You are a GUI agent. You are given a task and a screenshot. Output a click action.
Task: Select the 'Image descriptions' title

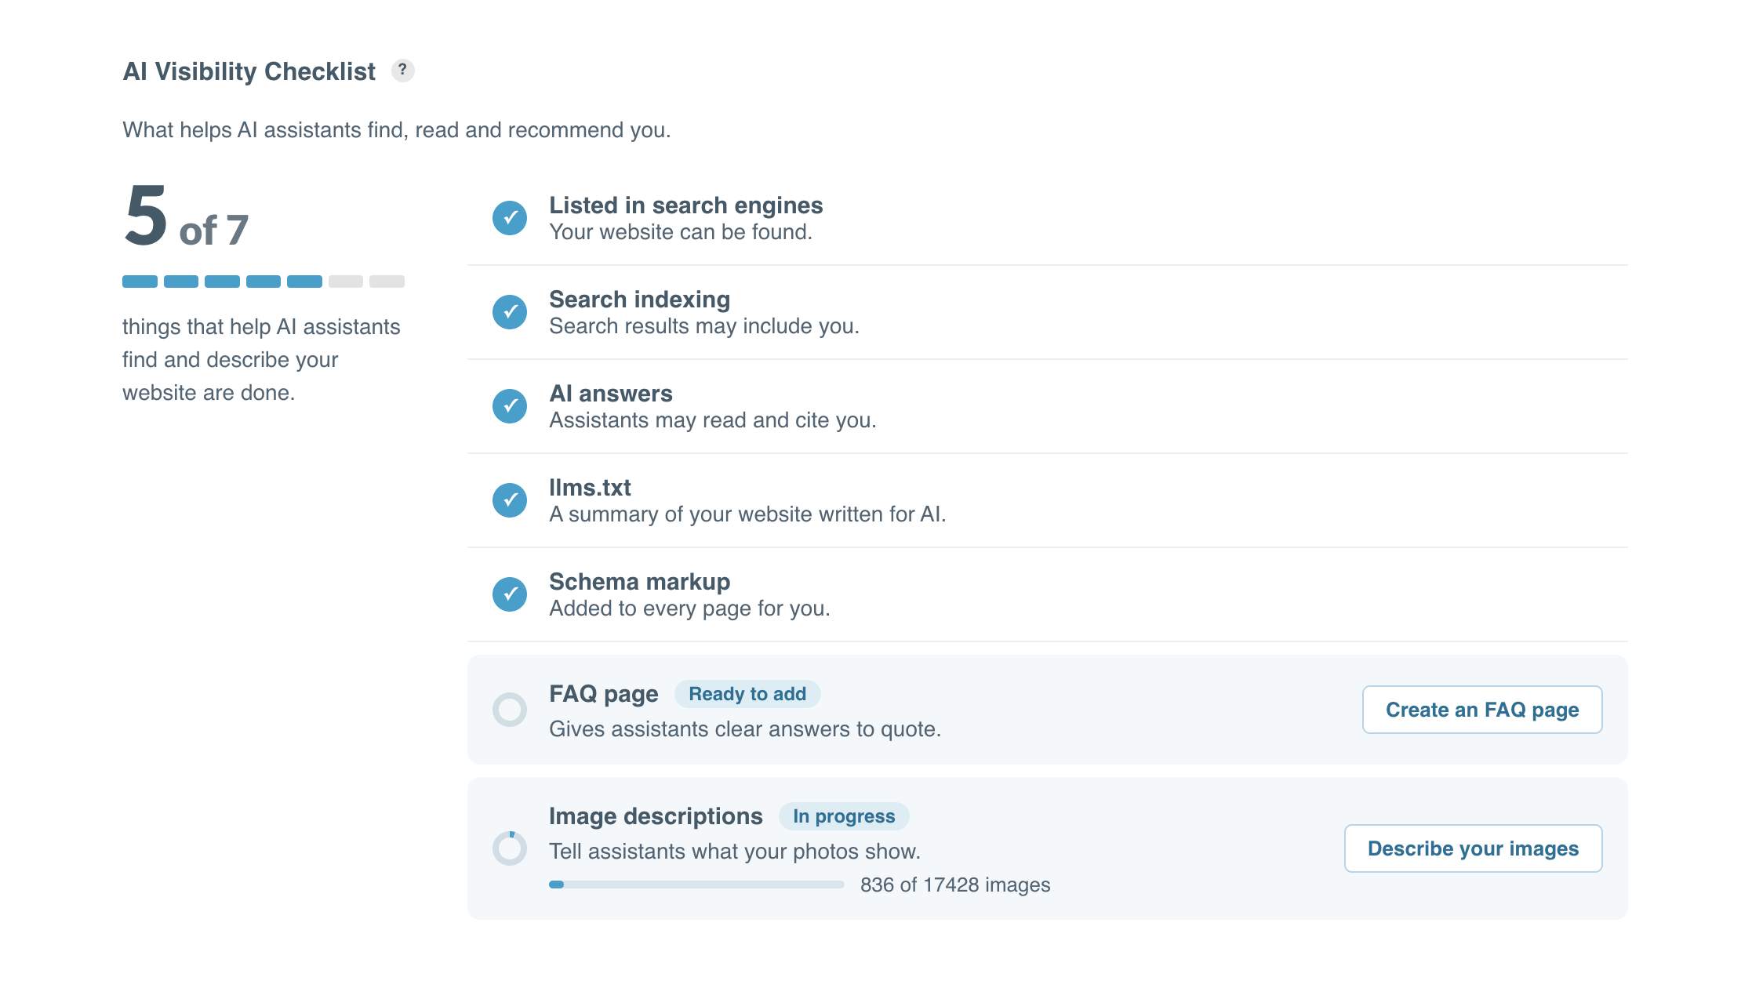click(x=656, y=816)
